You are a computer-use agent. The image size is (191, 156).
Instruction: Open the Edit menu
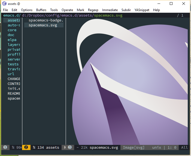tap(14, 10)
